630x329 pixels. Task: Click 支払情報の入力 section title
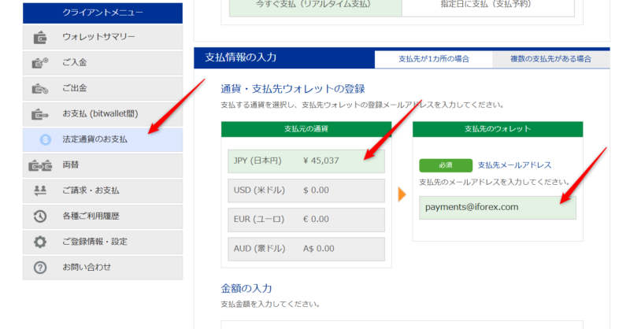click(241, 57)
